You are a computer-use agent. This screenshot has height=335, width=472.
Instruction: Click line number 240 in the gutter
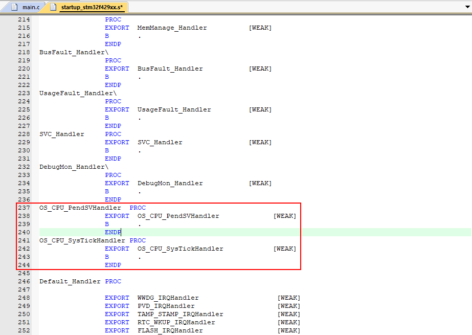point(24,232)
